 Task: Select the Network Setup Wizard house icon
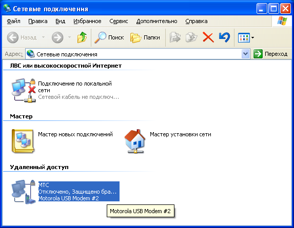135,141
